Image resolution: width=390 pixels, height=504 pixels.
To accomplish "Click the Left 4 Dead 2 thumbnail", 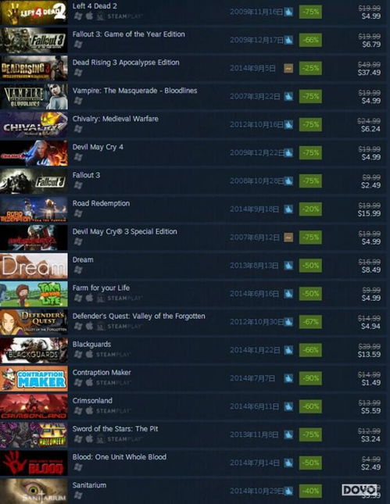I will pos(34,13).
